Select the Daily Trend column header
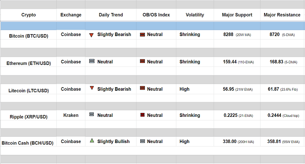 [x=111, y=15]
